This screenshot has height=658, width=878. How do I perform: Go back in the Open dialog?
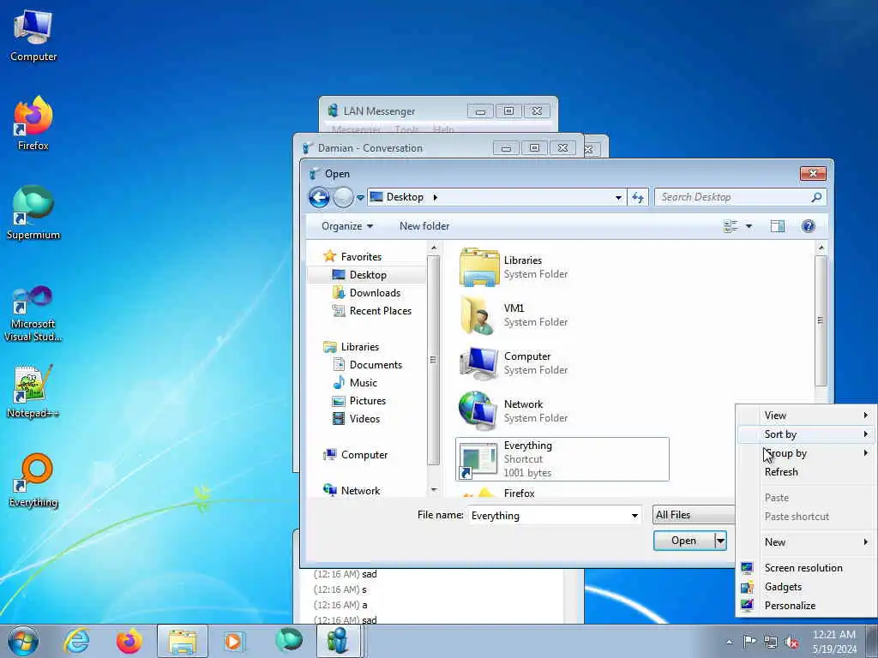pyautogui.click(x=319, y=197)
